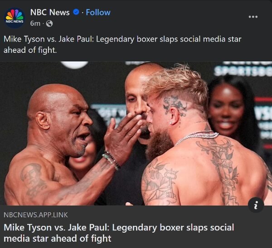Open the three-dots post options menu

click(x=253, y=17)
